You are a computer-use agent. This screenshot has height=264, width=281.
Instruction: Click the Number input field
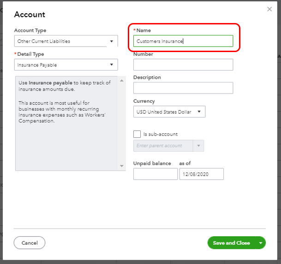coord(183,65)
